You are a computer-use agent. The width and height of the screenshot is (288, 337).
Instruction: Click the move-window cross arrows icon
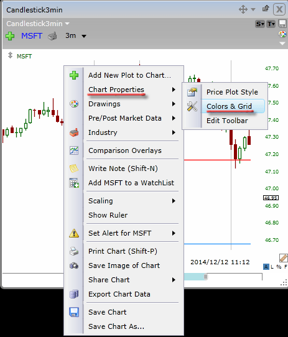tap(243, 9)
